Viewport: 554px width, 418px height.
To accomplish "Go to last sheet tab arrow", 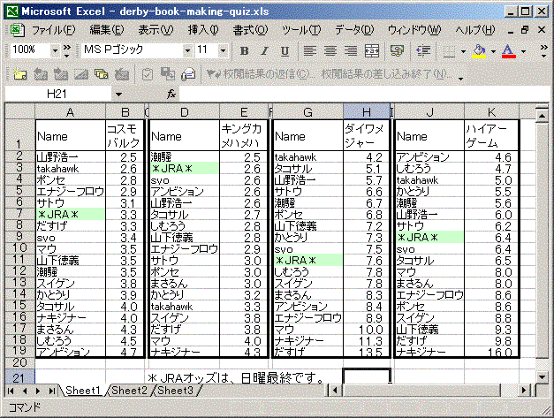I will coord(52,391).
